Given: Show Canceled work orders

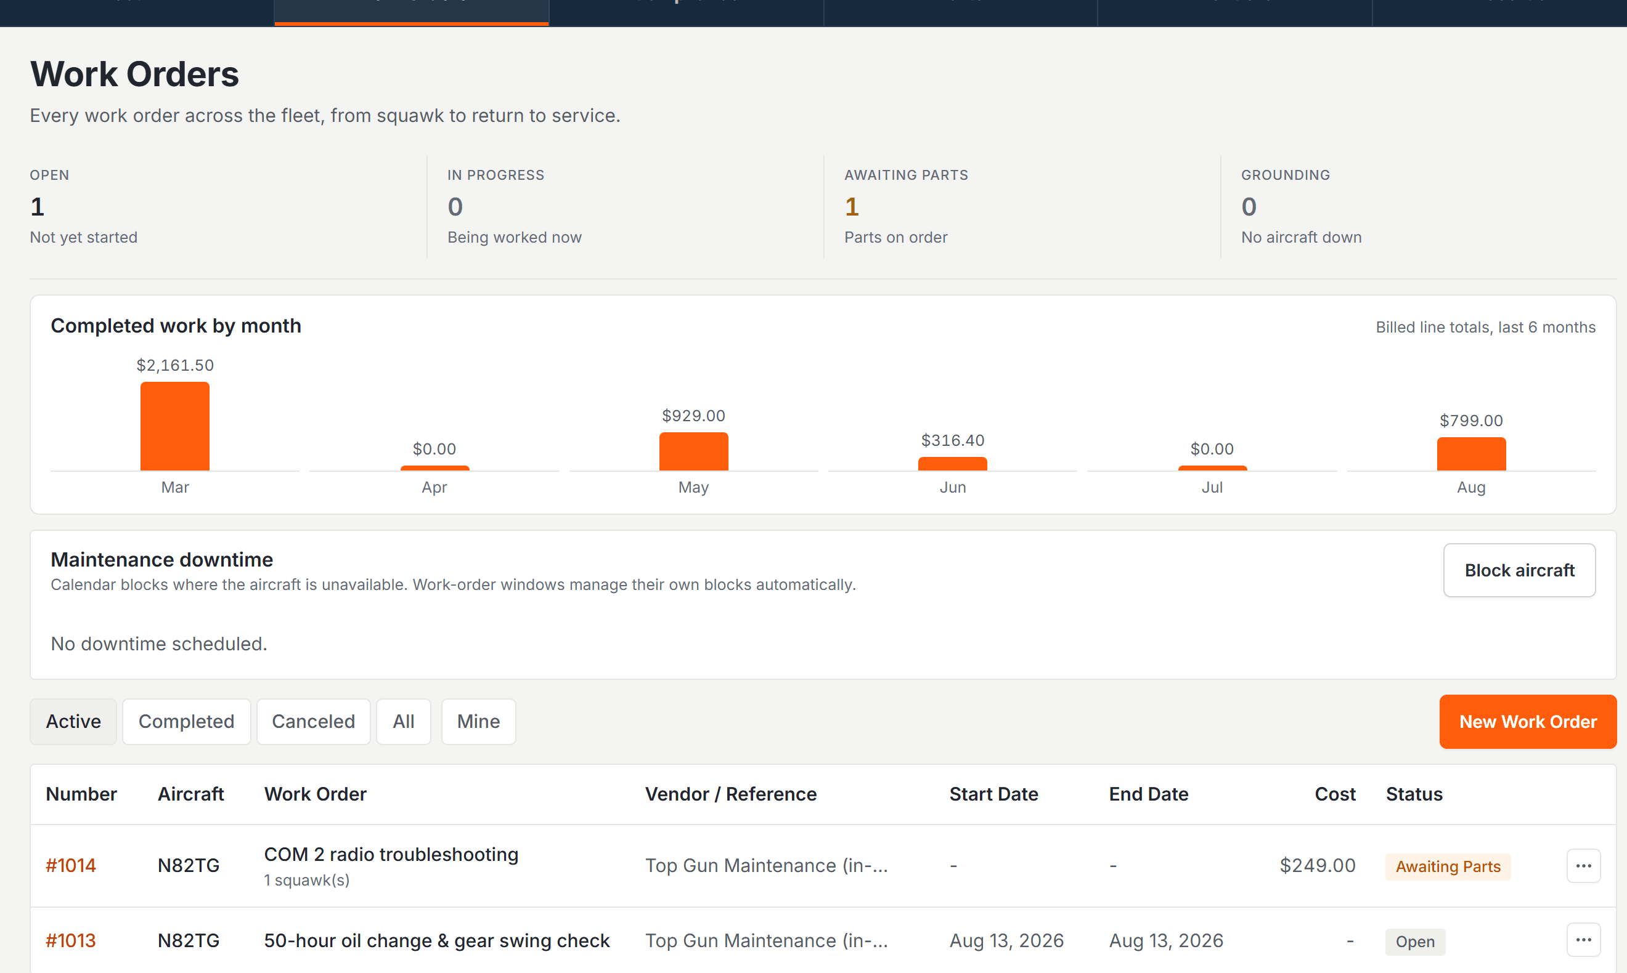Looking at the screenshot, I should coord(314,721).
